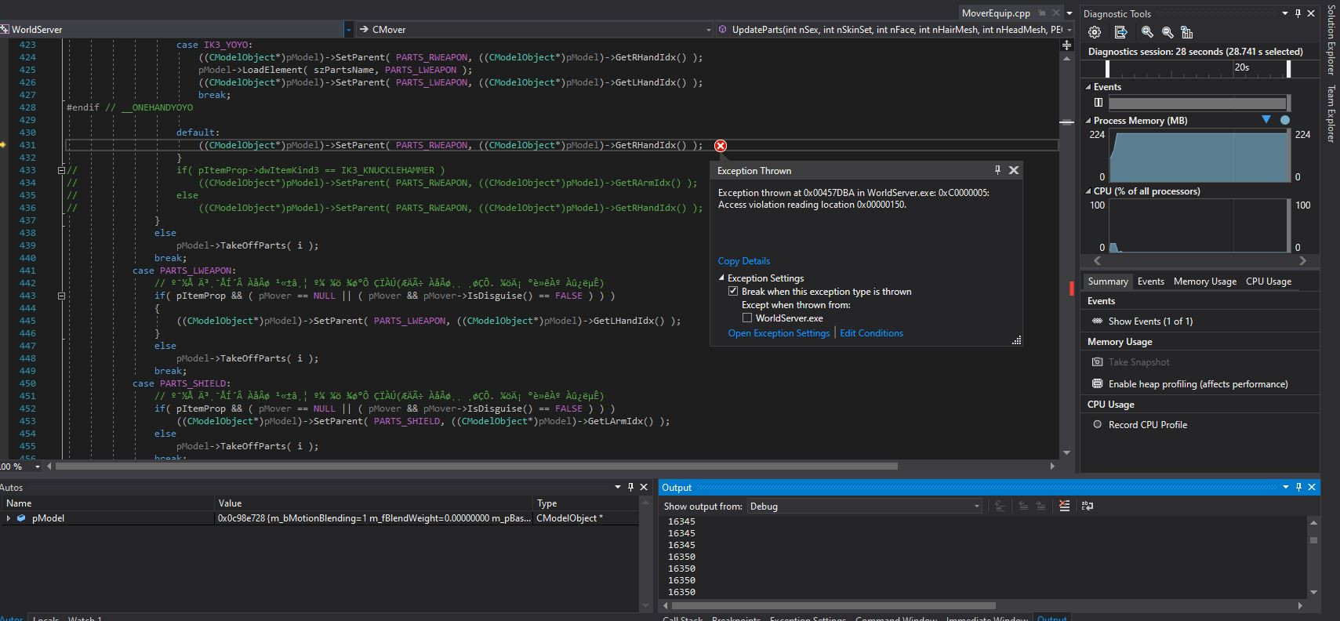This screenshot has height=621, width=1340.
Task: Click Open Exception Settings link
Action: [x=779, y=333]
